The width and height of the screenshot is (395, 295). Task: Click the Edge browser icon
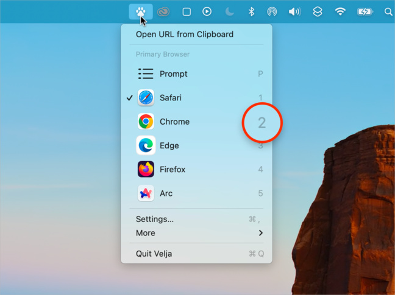pos(146,145)
